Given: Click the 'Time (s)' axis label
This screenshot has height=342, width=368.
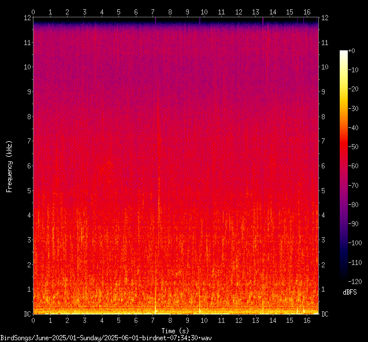Looking at the screenshot, I should 175,331.
